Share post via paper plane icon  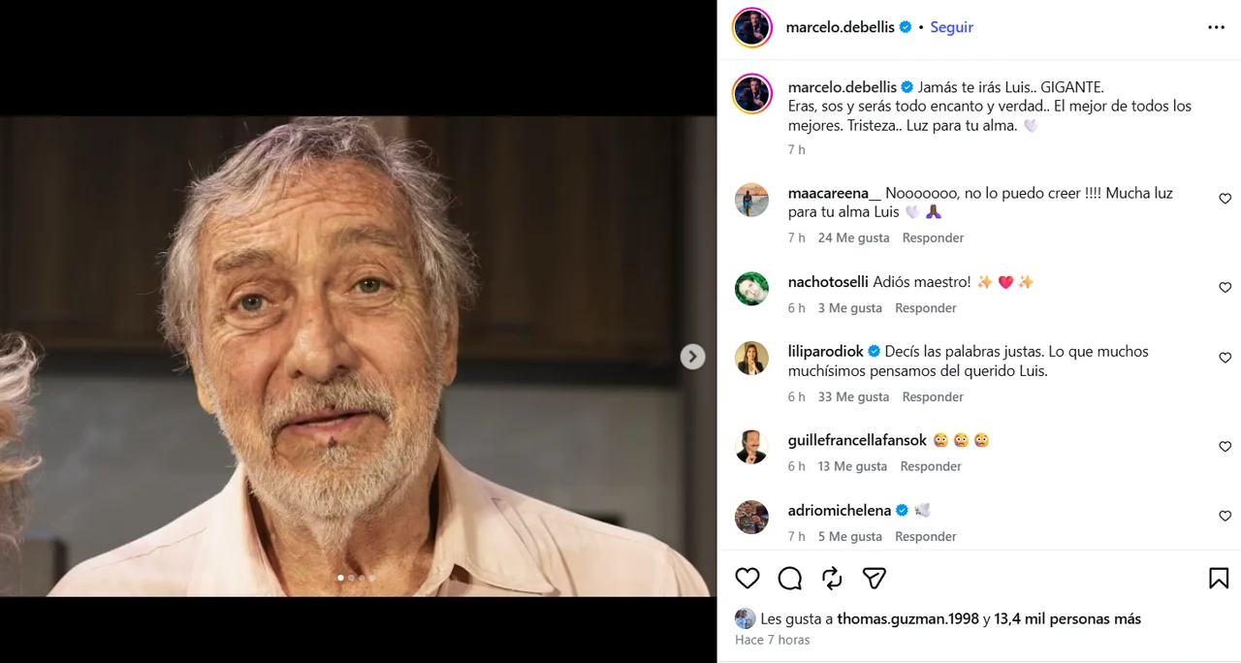click(875, 579)
